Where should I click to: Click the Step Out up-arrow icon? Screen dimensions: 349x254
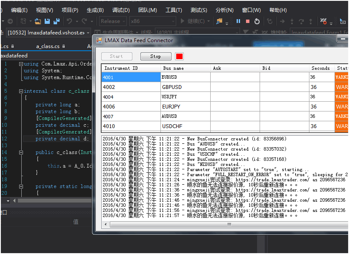click(311, 21)
